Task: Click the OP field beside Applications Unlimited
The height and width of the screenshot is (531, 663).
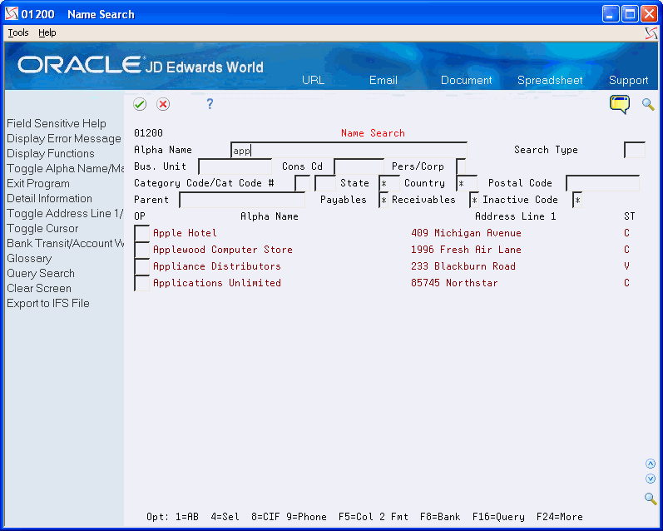Action: [x=141, y=283]
